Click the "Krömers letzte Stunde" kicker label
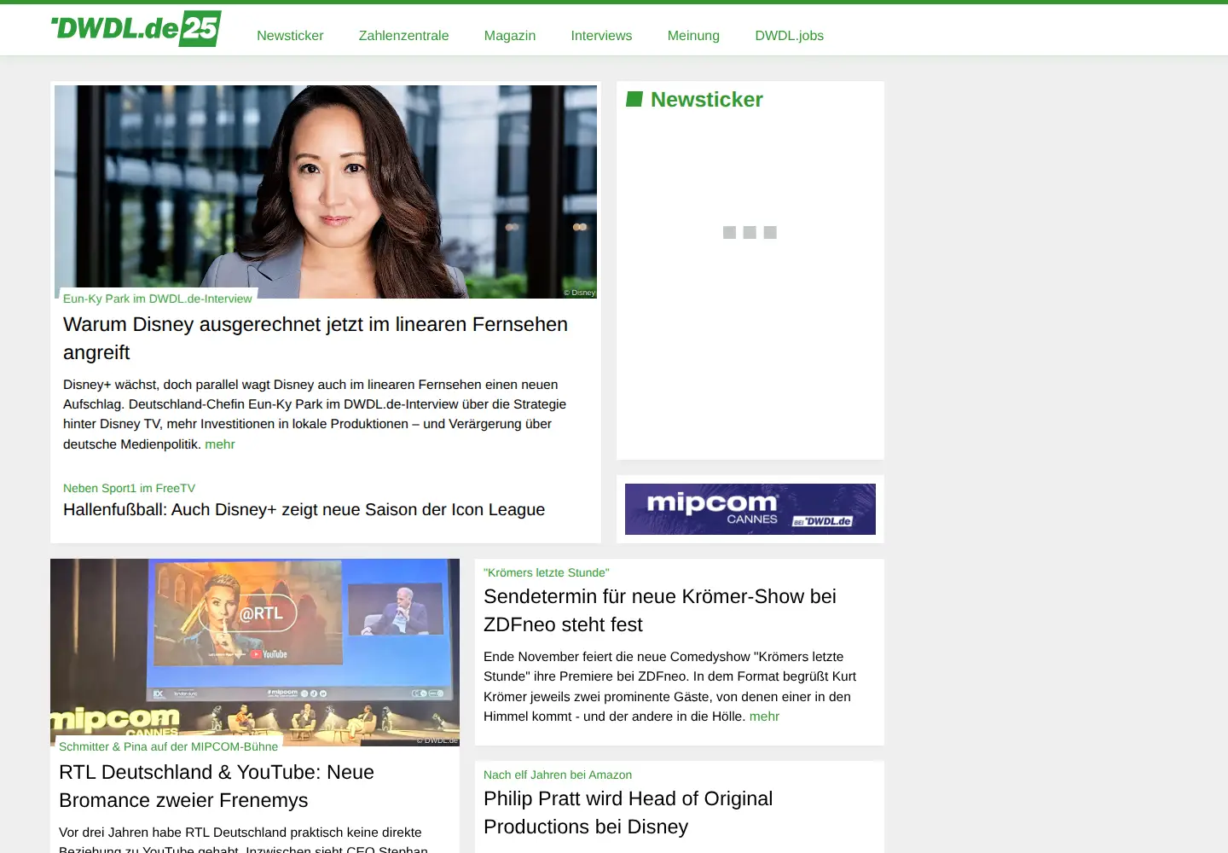This screenshot has width=1228, height=853. (x=547, y=572)
